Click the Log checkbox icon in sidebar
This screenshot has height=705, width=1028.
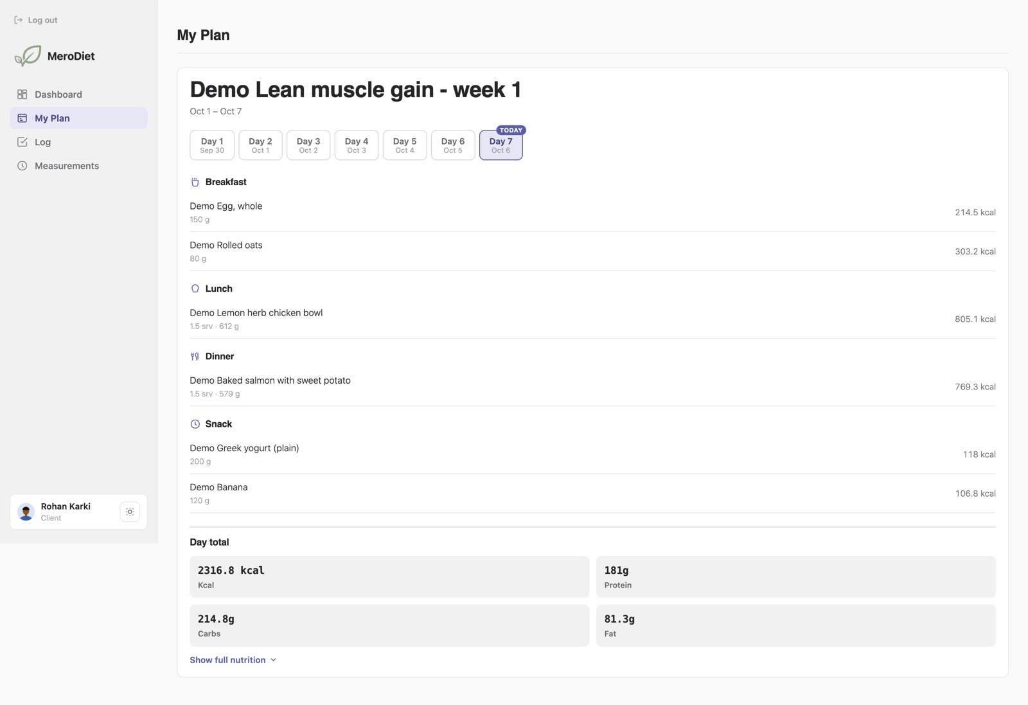tap(22, 142)
